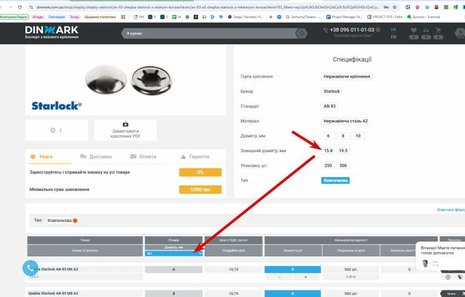Open the bookmark apps grid icon
This screenshot has width=465, height=297.
123,17
